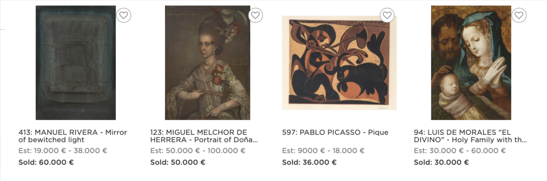Click Sold: 50.000 € price text

pos(178,162)
